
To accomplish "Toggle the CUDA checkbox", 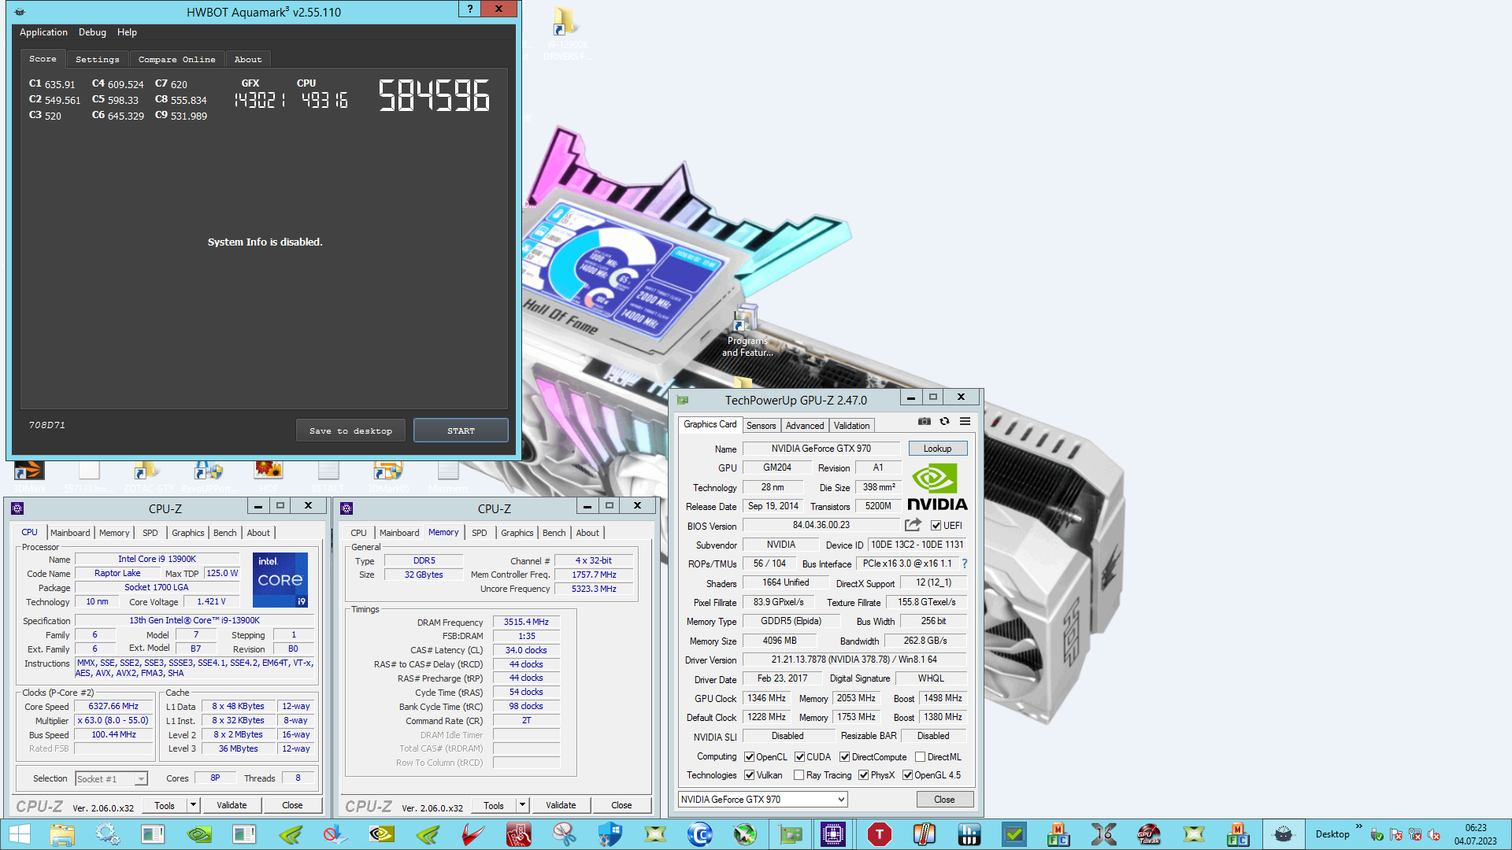I will [799, 757].
